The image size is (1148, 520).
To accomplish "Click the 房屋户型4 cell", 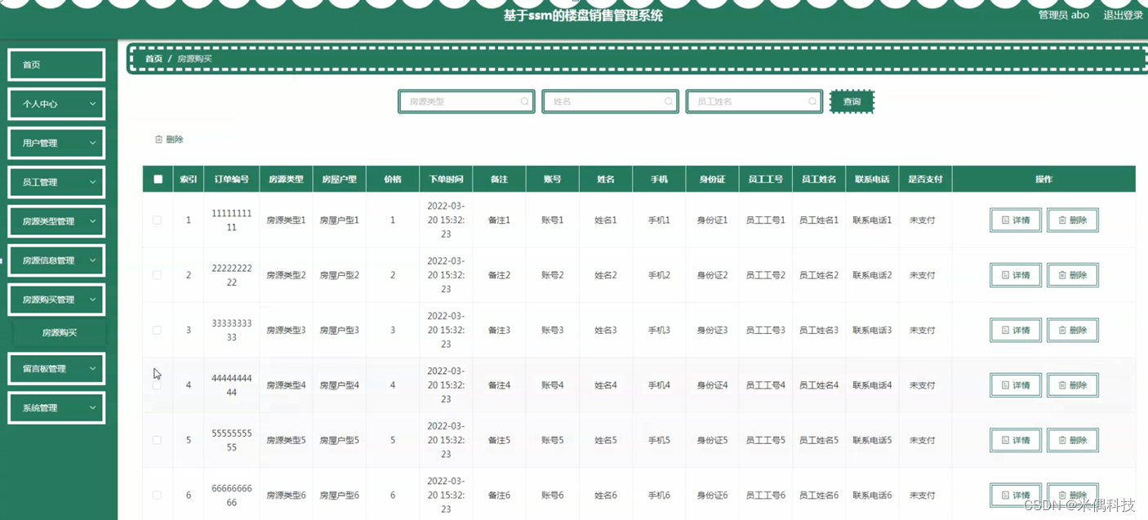I will coord(339,385).
